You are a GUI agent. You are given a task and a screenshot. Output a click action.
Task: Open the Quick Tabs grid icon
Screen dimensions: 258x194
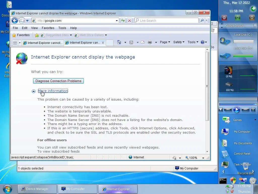[x=15, y=43]
